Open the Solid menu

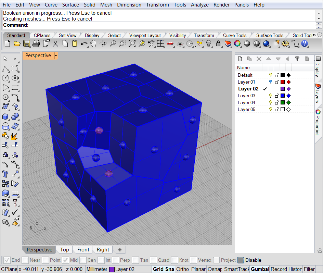click(x=89, y=4)
